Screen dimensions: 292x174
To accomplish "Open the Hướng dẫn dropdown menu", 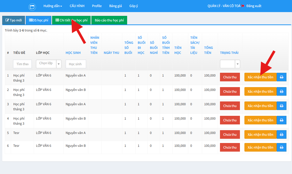I will pyautogui.click(x=53, y=6).
